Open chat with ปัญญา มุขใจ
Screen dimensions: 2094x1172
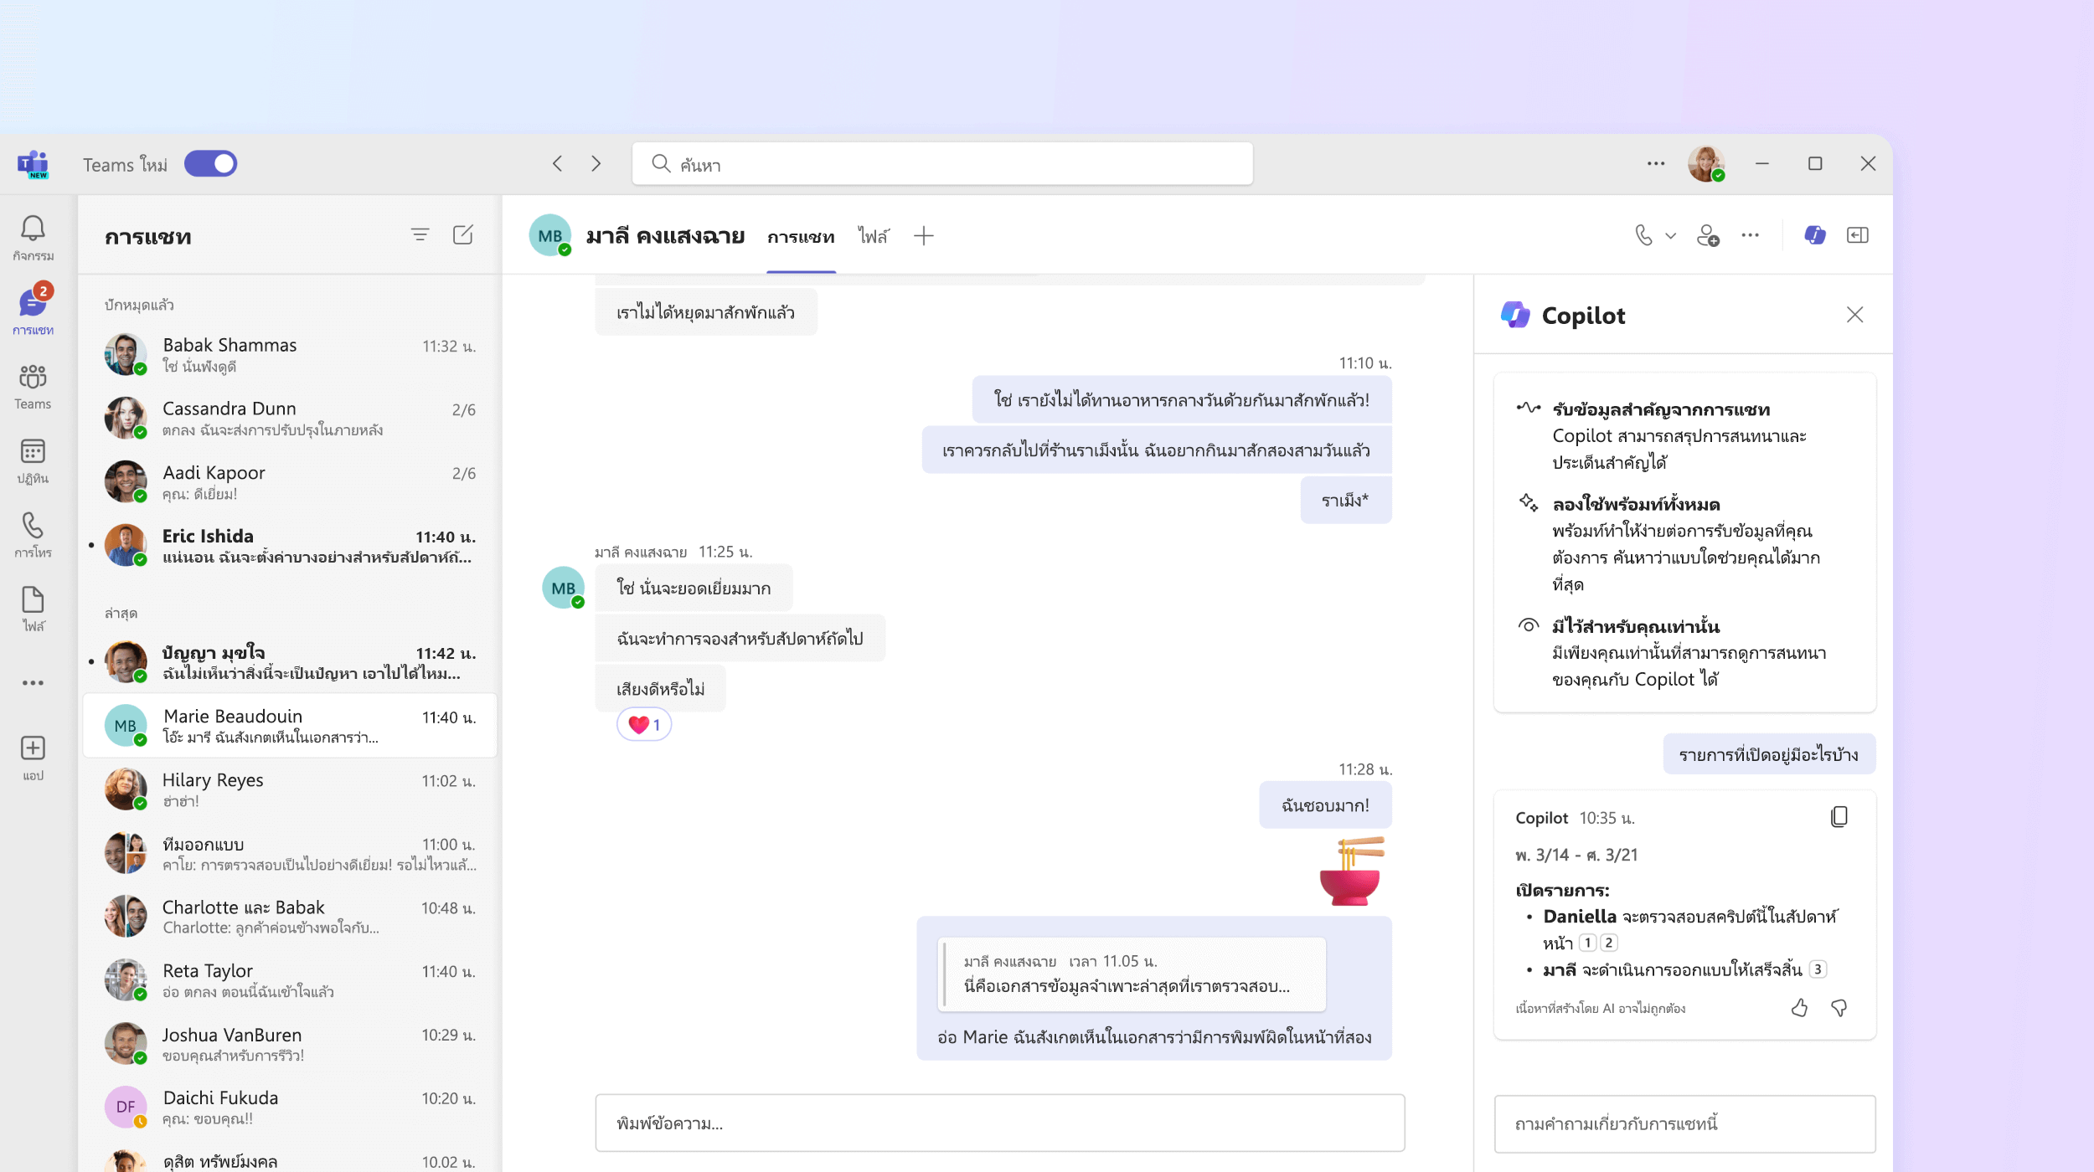(x=290, y=662)
